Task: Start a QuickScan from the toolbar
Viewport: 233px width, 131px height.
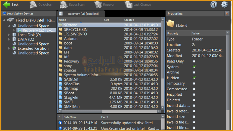Action: click(42, 5)
